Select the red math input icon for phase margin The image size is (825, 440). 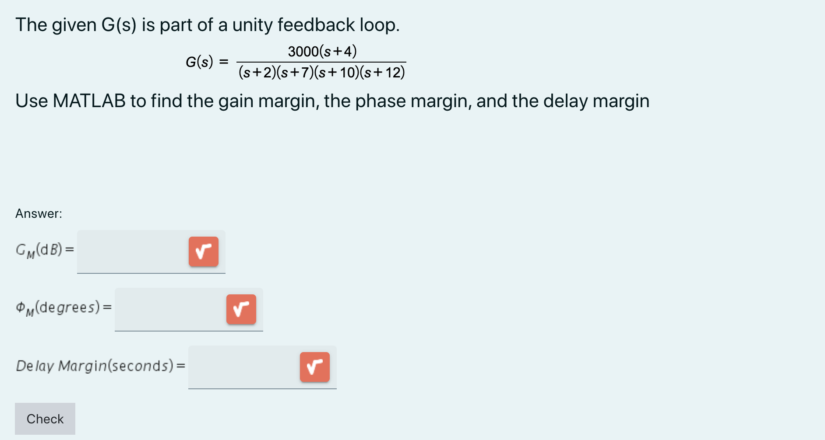click(x=241, y=309)
